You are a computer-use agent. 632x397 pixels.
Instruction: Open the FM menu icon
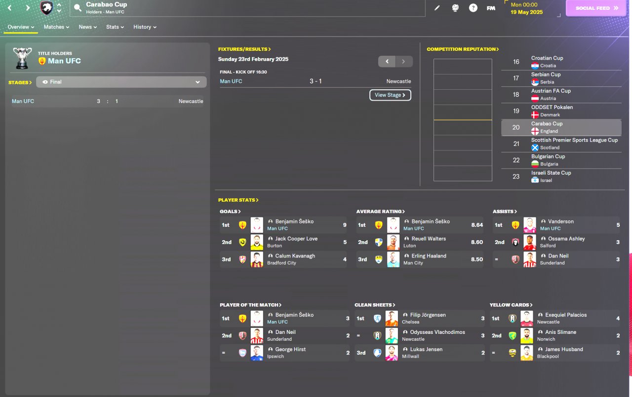coord(491,8)
